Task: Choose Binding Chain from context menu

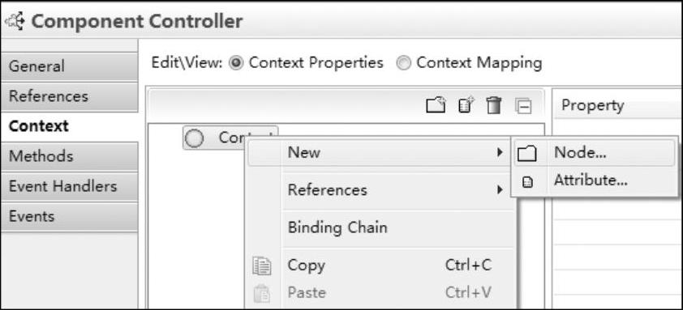Action: point(337,227)
